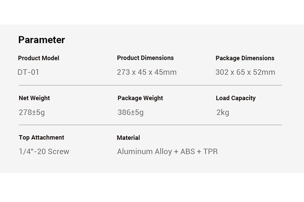Click the 302 x 65 x 52mm value
Viewport: 304px width, 202px height.
pyautogui.click(x=245, y=72)
